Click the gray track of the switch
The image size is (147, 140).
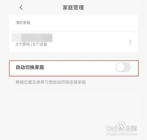point(127,67)
